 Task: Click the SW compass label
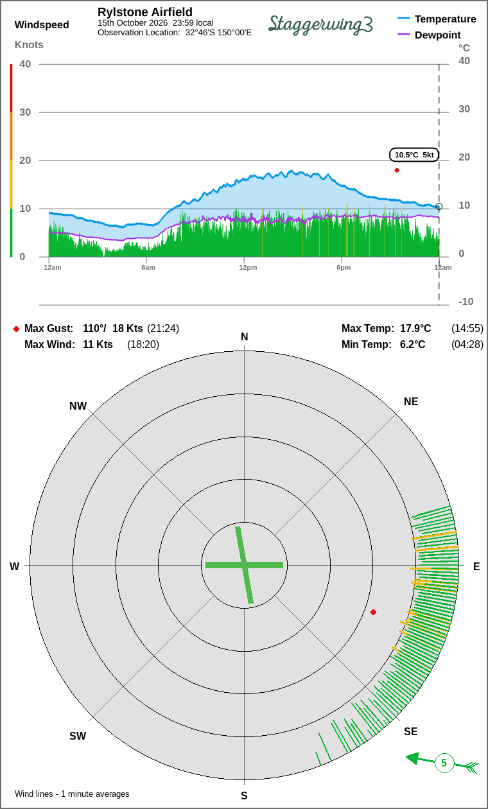[78, 736]
